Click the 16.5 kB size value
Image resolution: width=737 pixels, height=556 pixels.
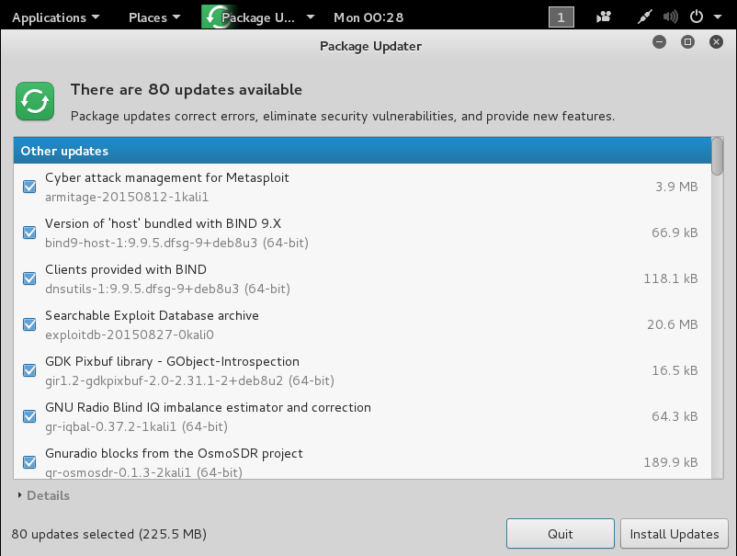pyautogui.click(x=675, y=370)
